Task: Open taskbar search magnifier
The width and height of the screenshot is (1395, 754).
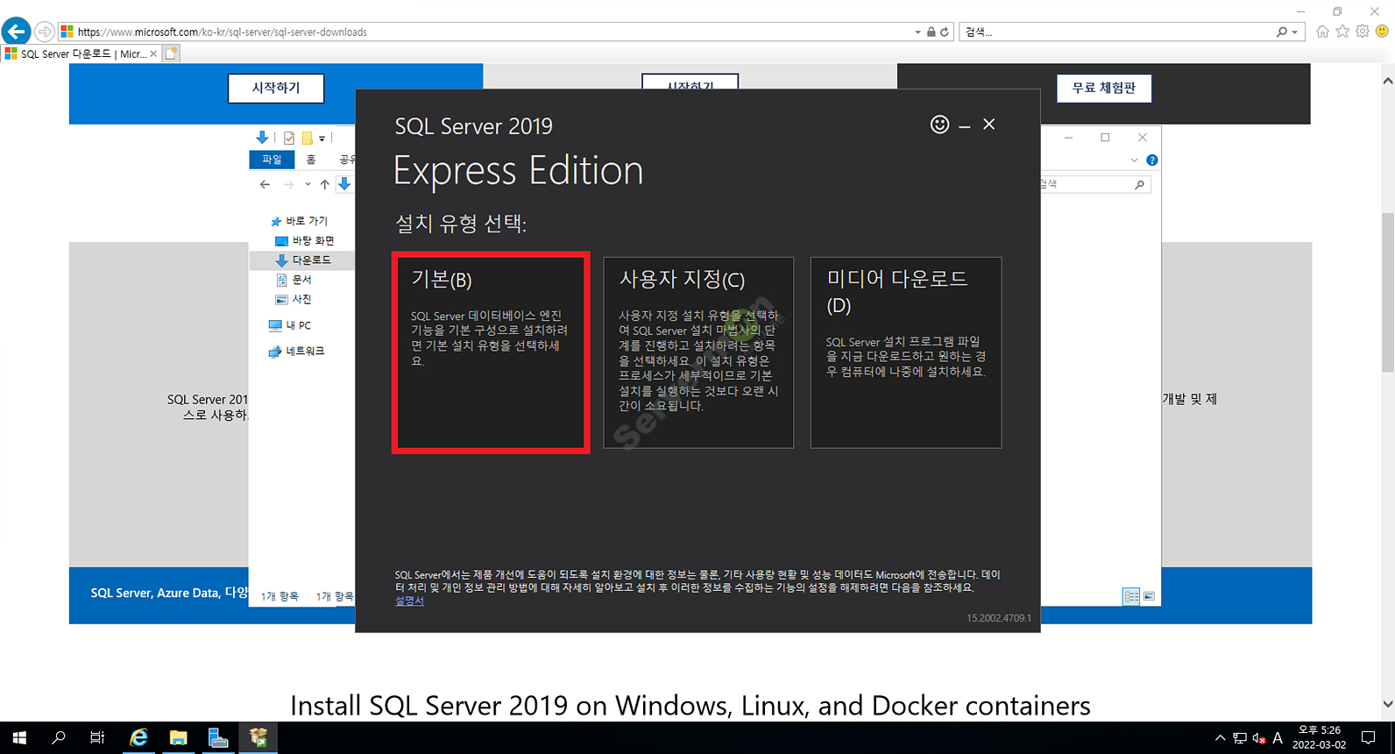Action: [59, 738]
